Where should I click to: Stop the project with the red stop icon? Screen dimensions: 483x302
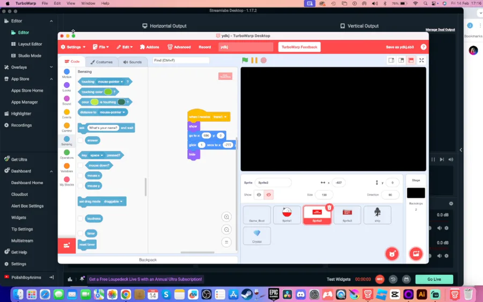(x=264, y=60)
